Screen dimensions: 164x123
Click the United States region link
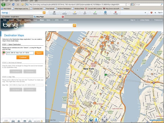(145, 20)
